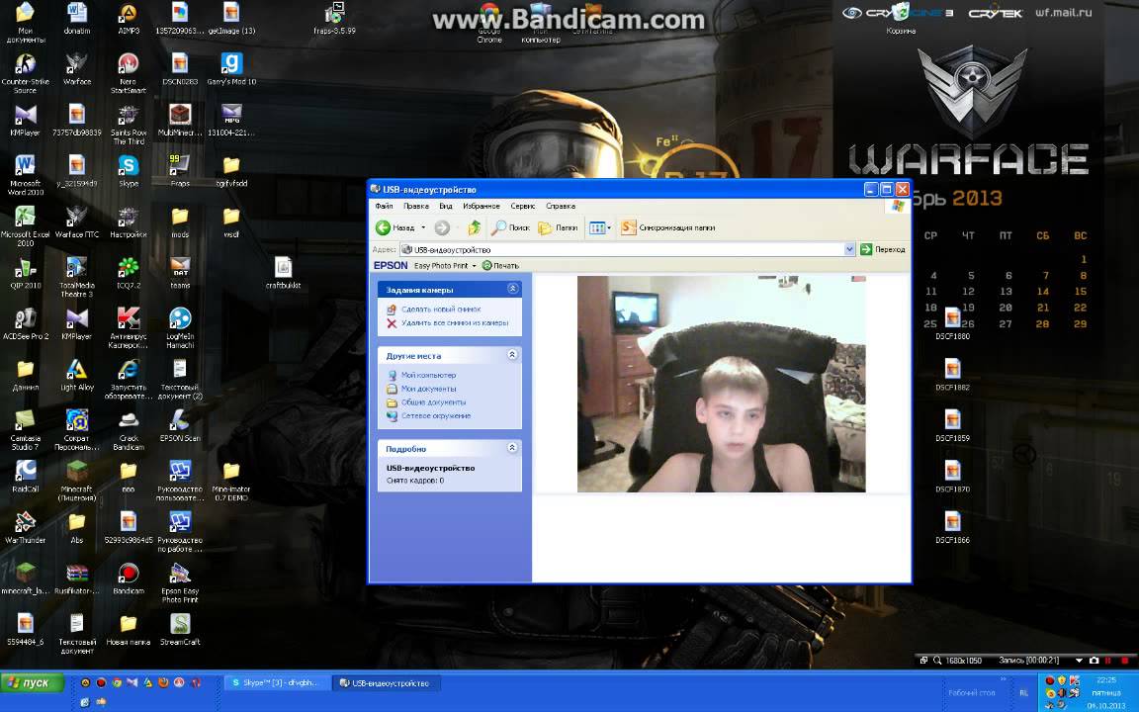The image size is (1139, 712).
Task: Select Microsoft Word 2010 desktop icon
Action: pos(26,175)
